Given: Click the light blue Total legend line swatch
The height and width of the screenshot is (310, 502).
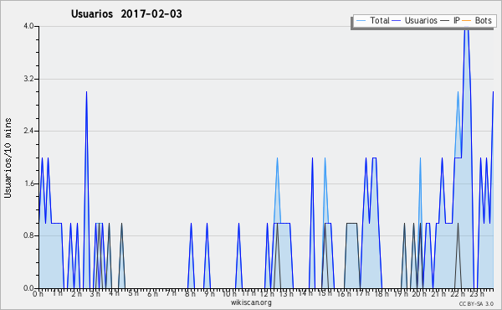Looking at the screenshot, I should coord(361,21).
